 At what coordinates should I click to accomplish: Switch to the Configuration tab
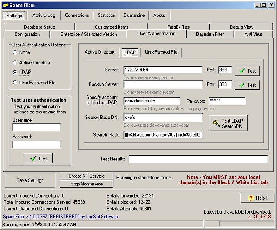pos(27,34)
